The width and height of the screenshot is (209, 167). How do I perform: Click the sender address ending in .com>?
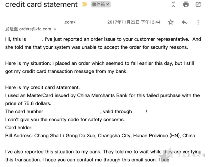[x=69, y=22]
